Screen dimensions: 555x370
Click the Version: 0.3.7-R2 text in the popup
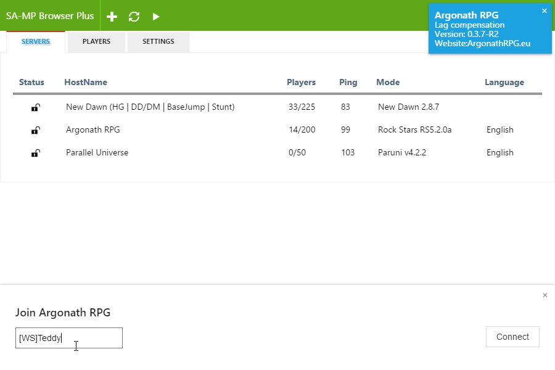pyautogui.click(x=467, y=35)
